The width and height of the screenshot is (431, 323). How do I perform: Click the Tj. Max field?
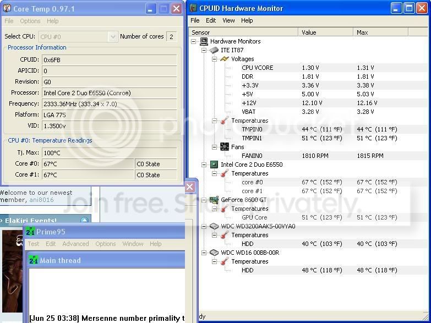point(109,152)
